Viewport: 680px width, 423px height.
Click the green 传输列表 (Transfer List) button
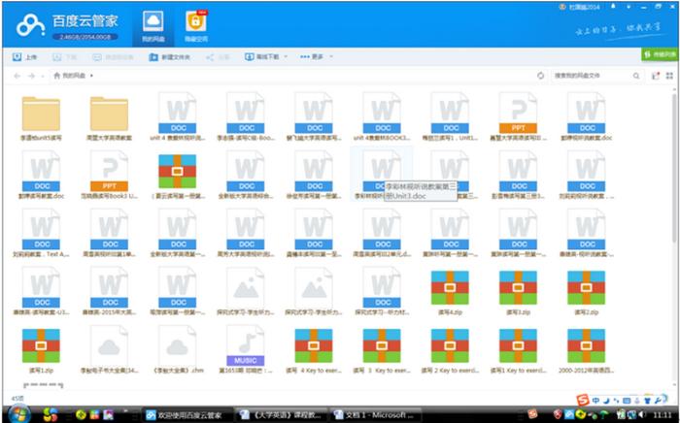pyautogui.click(x=660, y=55)
